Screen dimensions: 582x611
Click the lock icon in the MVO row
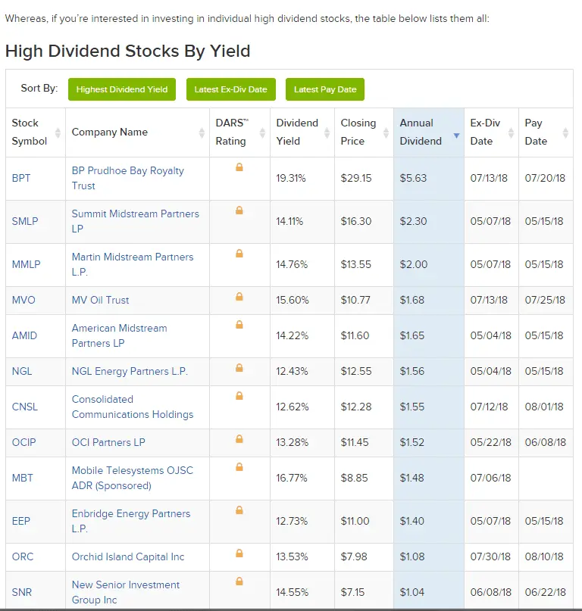click(x=239, y=297)
